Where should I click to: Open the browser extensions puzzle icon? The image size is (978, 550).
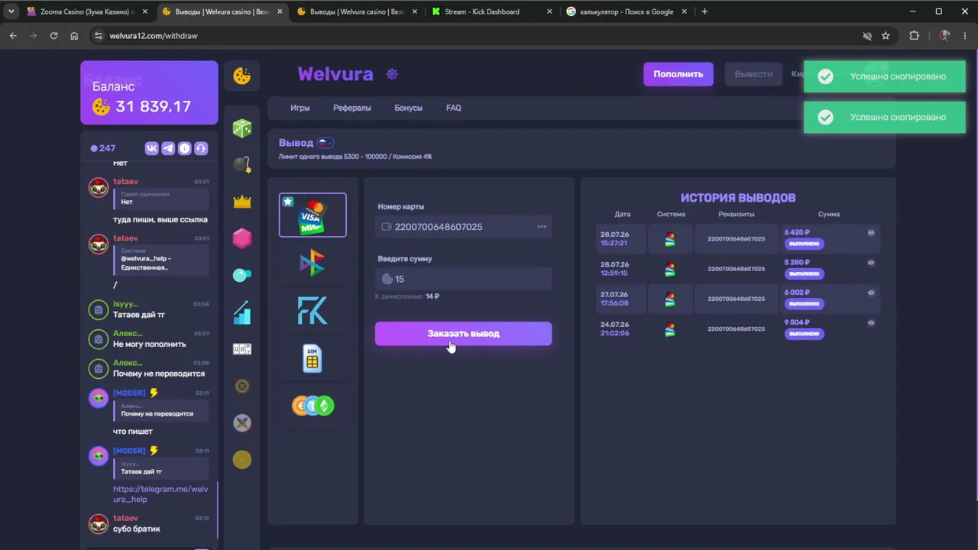pos(914,36)
